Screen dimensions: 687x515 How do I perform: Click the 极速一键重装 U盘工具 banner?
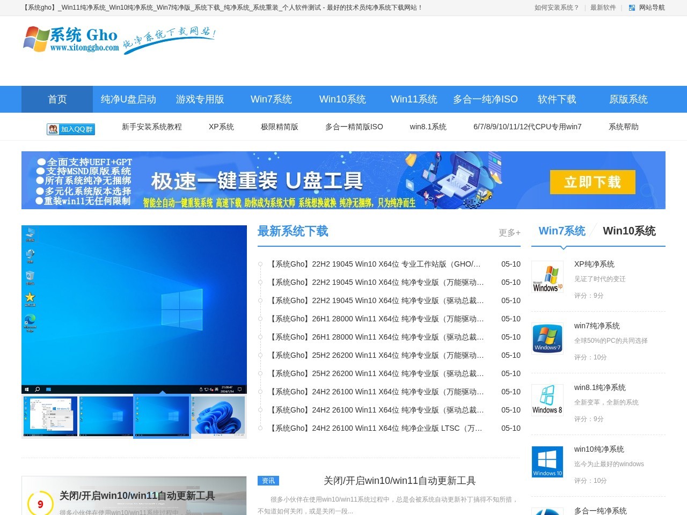click(343, 180)
